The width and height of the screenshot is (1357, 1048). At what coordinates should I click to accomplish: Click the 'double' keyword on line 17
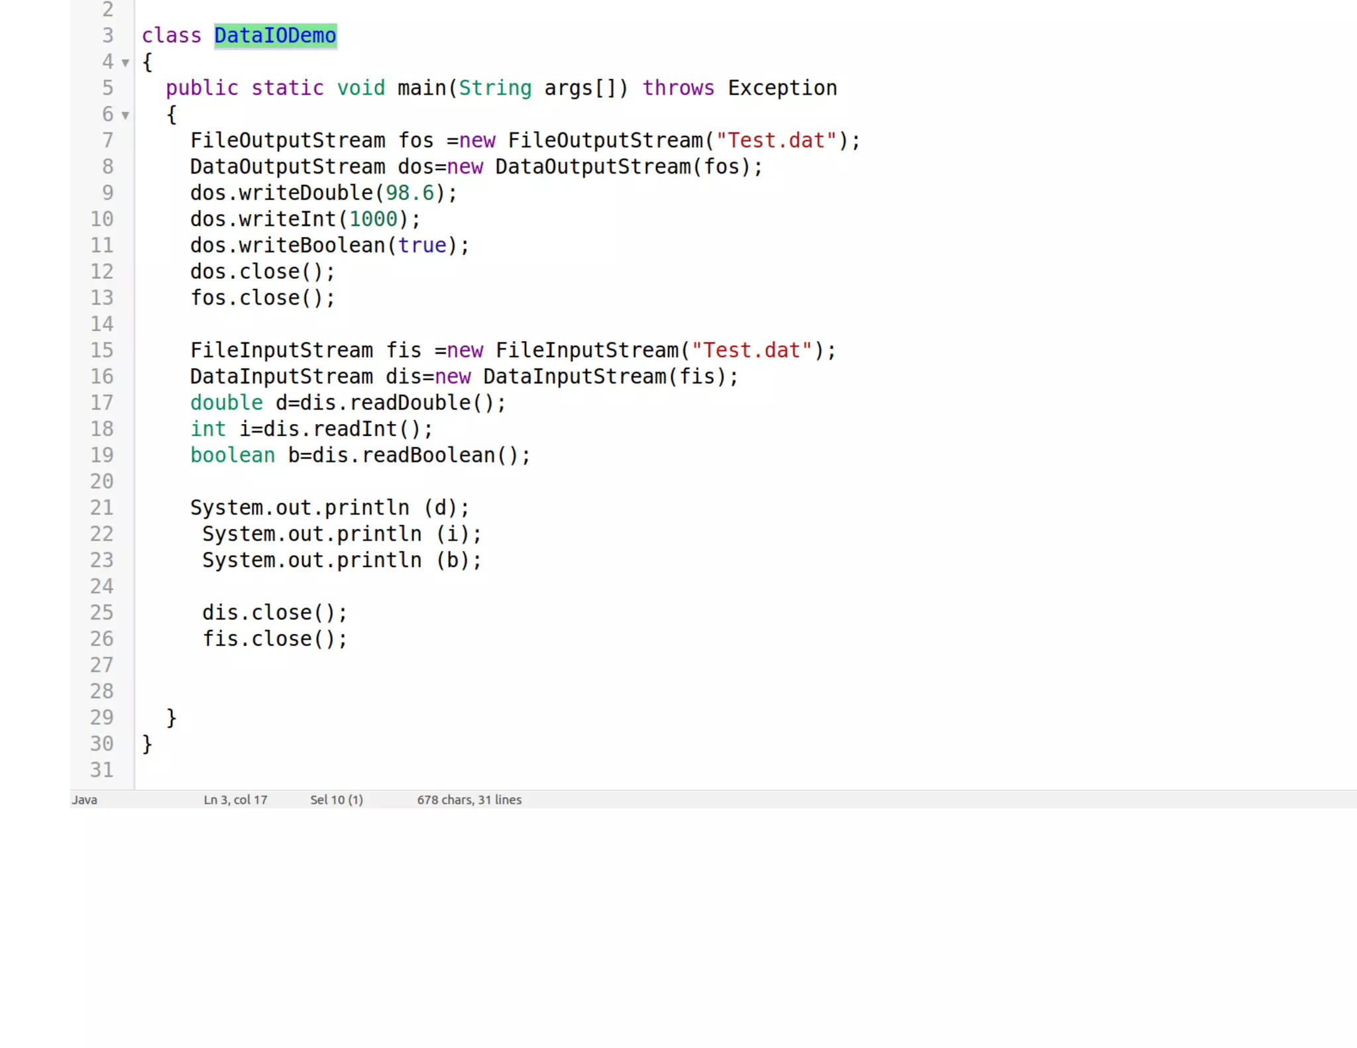click(227, 403)
